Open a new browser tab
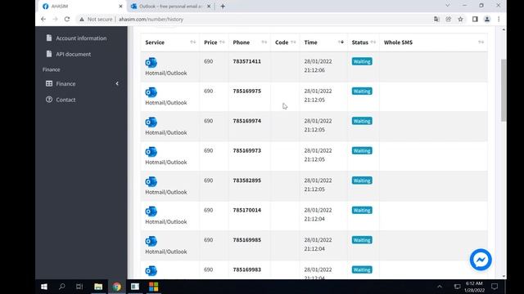The height and width of the screenshot is (294, 524). pyautogui.click(x=223, y=7)
